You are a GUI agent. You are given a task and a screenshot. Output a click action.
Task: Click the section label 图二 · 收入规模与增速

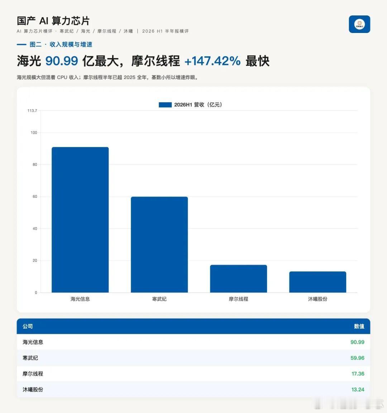[61, 44]
